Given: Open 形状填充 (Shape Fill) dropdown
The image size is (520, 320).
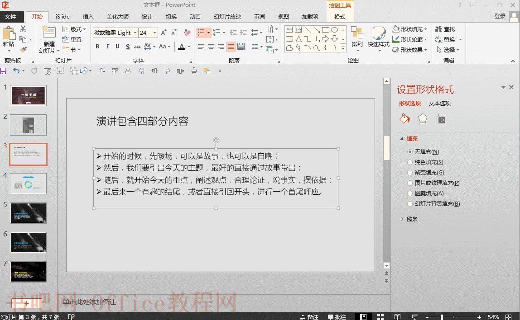Looking at the screenshot, I should pos(410,29).
